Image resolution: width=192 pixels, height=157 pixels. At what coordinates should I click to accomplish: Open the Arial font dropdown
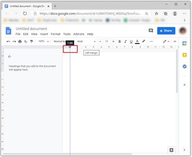pyautogui.click(x=86, y=41)
